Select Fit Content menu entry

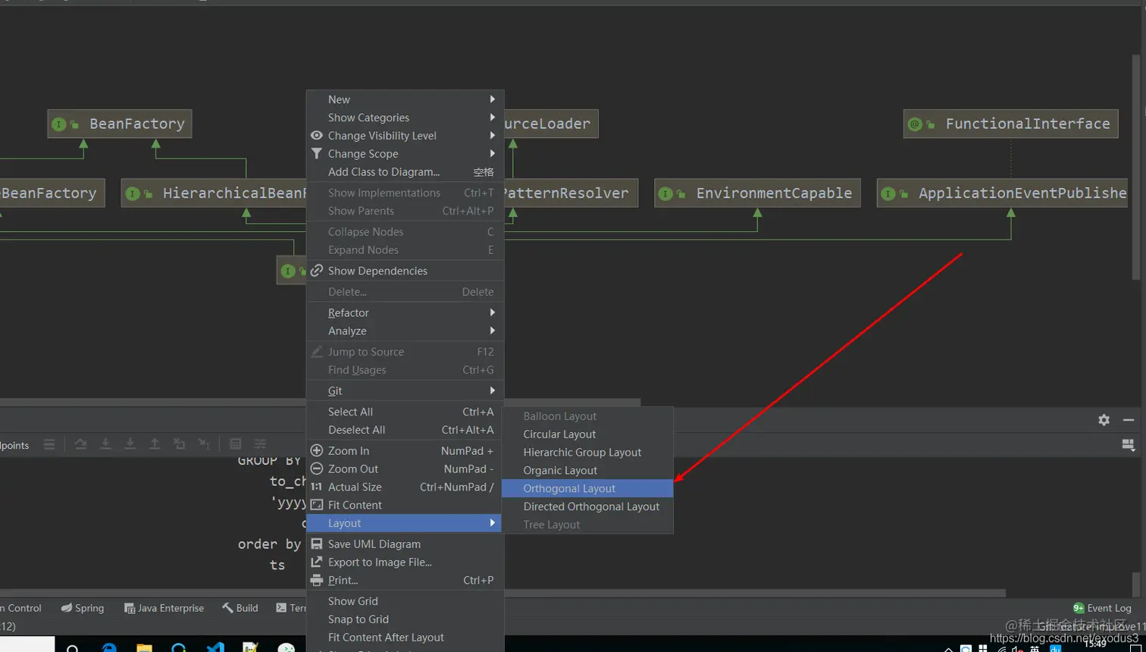click(x=405, y=505)
